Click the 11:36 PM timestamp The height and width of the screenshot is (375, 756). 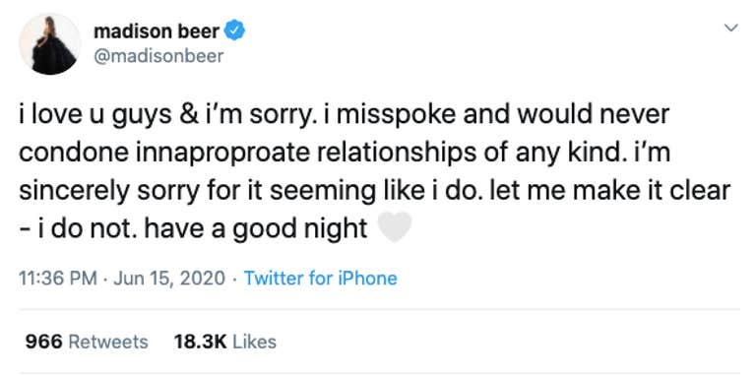pyautogui.click(x=58, y=279)
